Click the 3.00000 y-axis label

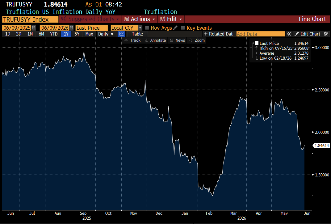(x=322, y=48)
